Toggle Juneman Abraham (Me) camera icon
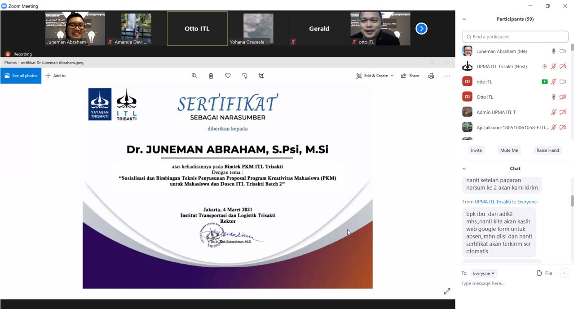The image size is (574, 309). pyautogui.click(x=563, y=51)
